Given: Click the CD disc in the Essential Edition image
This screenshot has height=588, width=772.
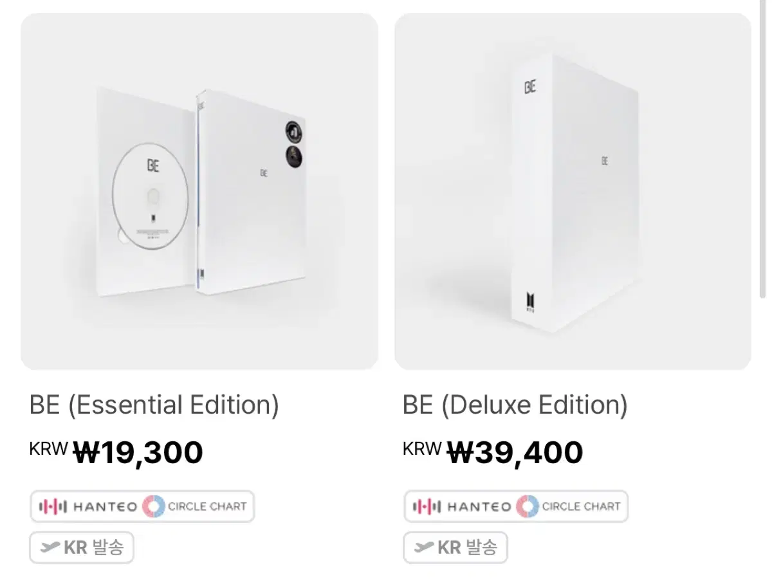Looking at the screenshot, I should click(151, 195).
